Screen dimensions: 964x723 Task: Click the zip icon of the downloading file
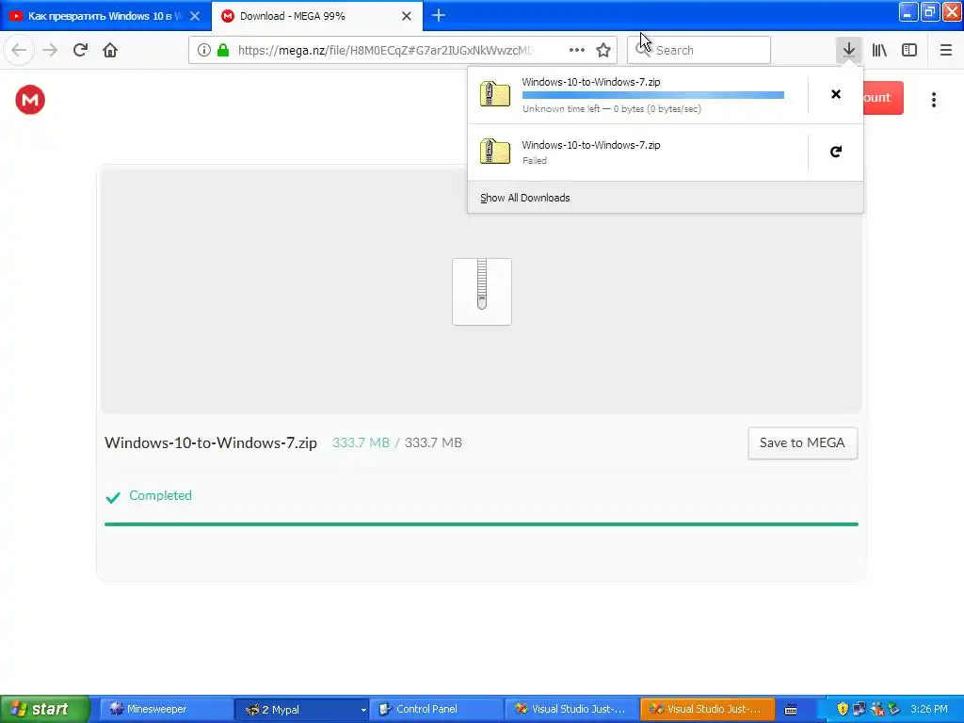pos(495,94)
